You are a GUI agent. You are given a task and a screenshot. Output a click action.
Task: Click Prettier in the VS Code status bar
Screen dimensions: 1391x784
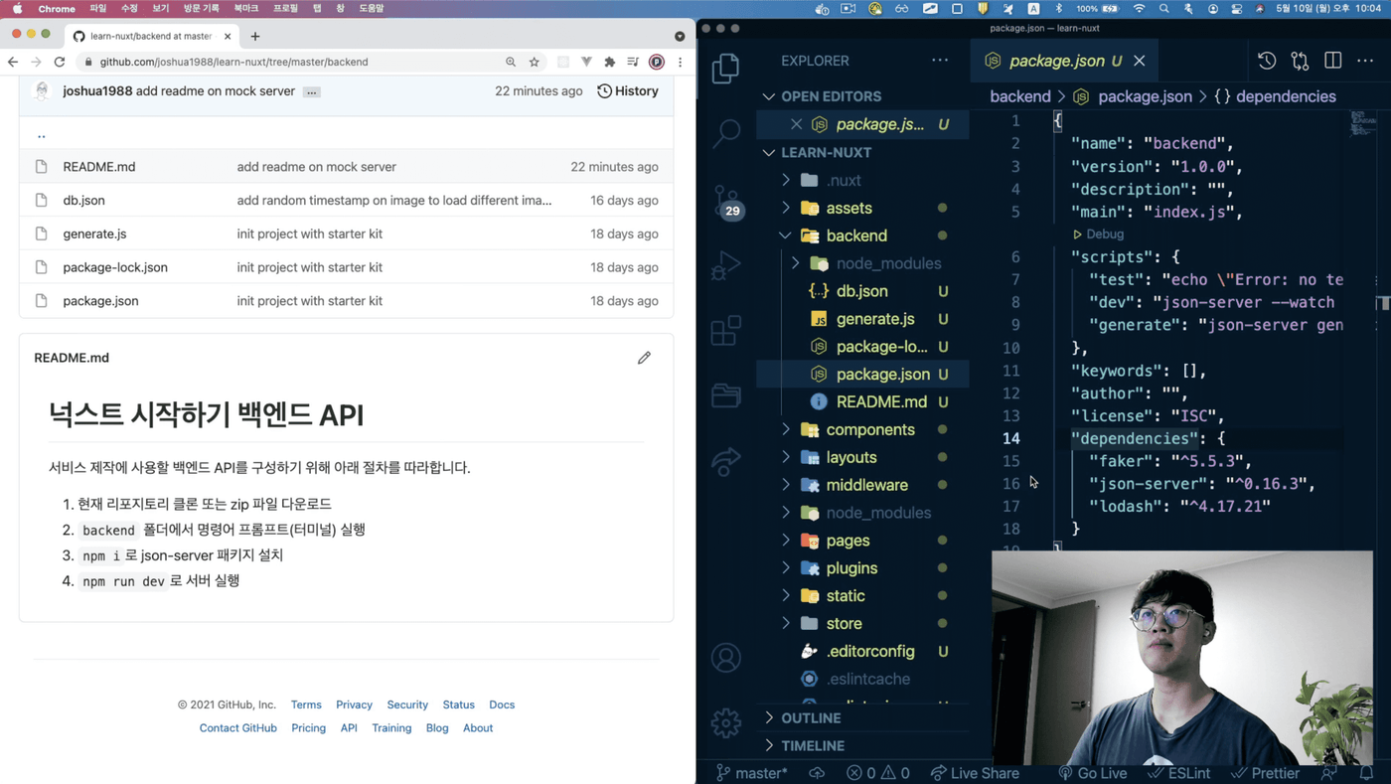(x=1265, y=773)
